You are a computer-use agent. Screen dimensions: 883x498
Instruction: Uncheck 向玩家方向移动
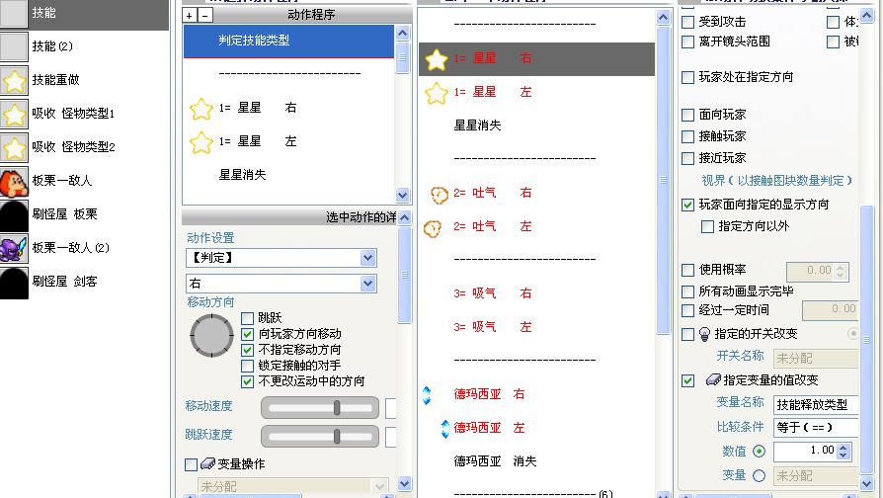tap(247, 334)
